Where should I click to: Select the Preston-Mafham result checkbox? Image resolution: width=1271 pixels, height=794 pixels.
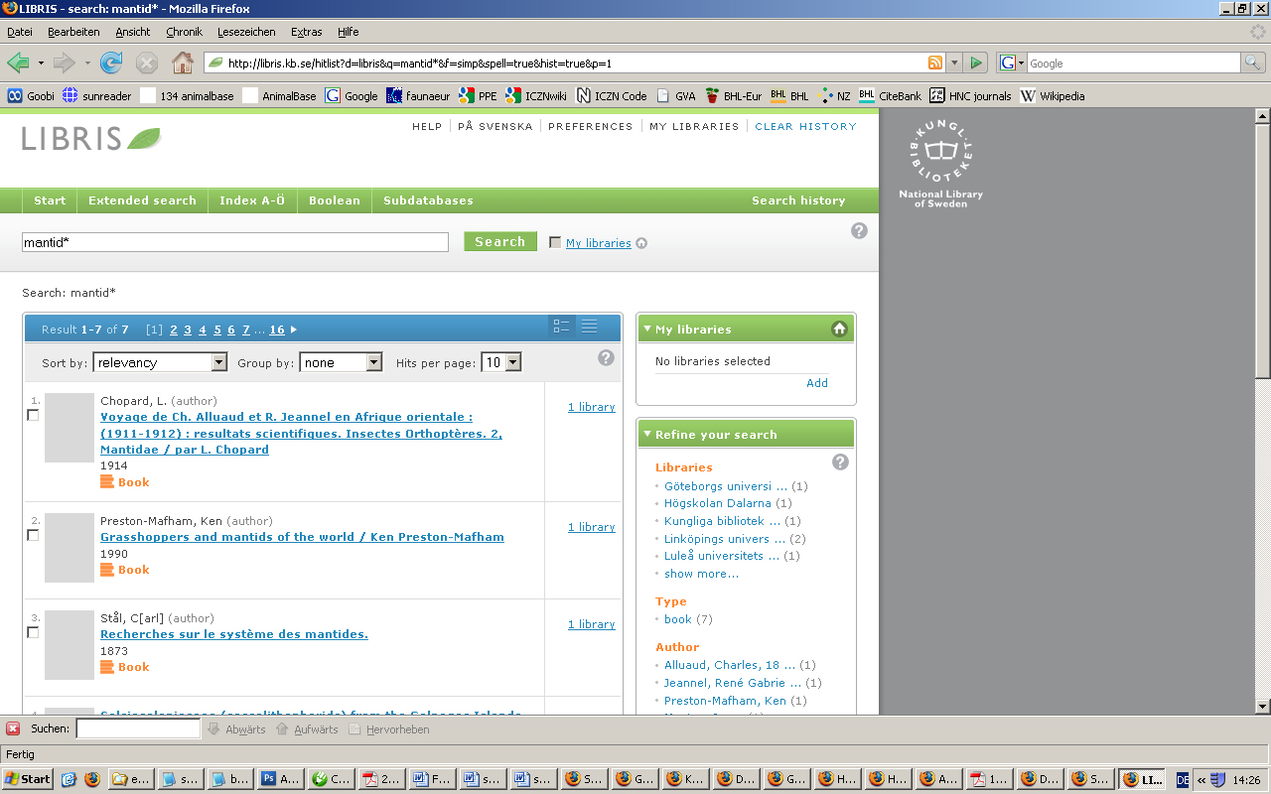(x=33, y=535)
